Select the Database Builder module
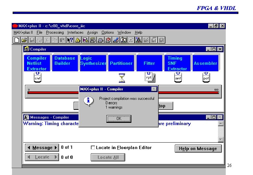The height and width of the screenshot is (175, 253). coord(65,63)
